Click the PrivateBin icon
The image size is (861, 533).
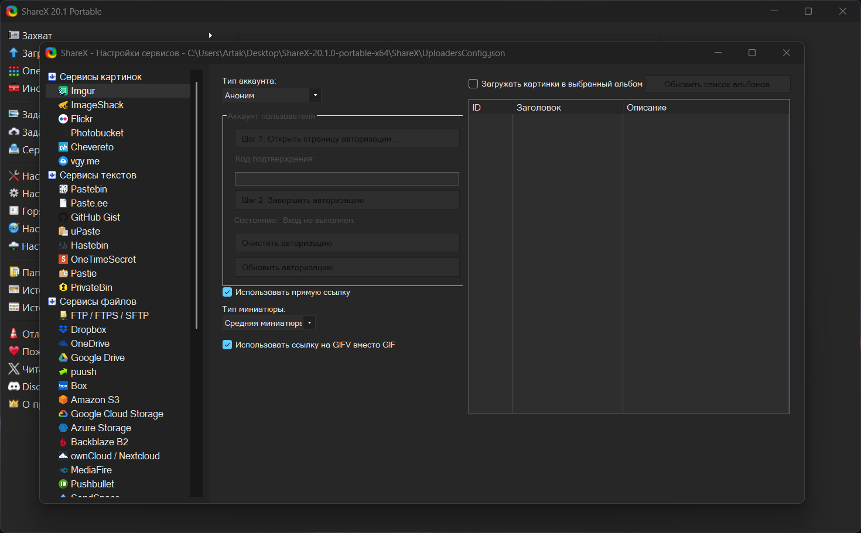point(63,287)
